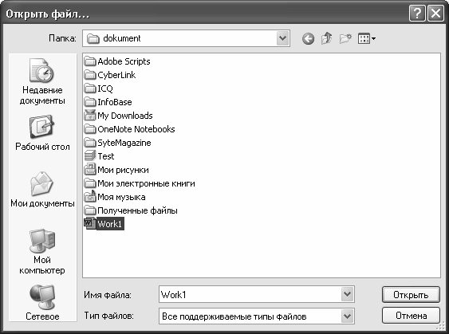Viewport: 449px width, 334px height.
Task: Click the Отмена button
Action: [411, 316]
